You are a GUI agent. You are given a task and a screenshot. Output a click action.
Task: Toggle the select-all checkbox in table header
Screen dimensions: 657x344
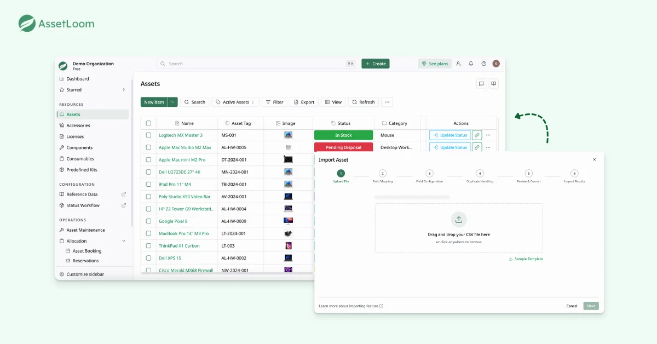tap(148, 123)
